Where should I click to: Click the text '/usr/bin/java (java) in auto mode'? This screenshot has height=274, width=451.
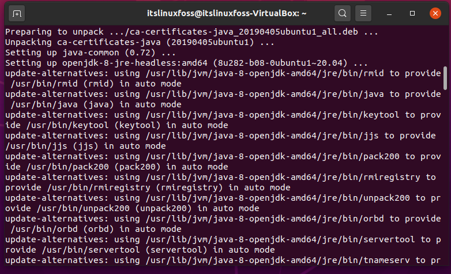tap(96, 104)
